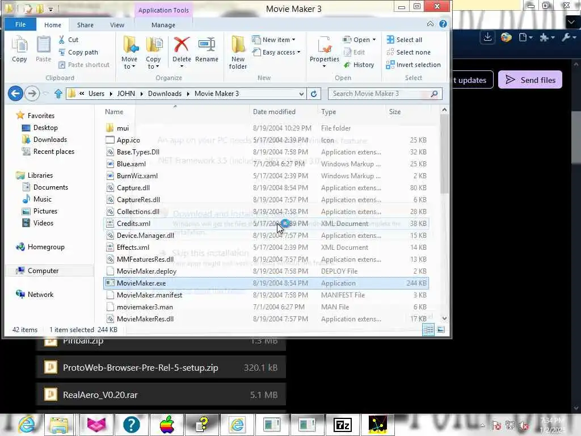This screenshot has height=436, width=581.
Task: Click JOHN in the address breadcrumb
Action: [x=126, y=94]
